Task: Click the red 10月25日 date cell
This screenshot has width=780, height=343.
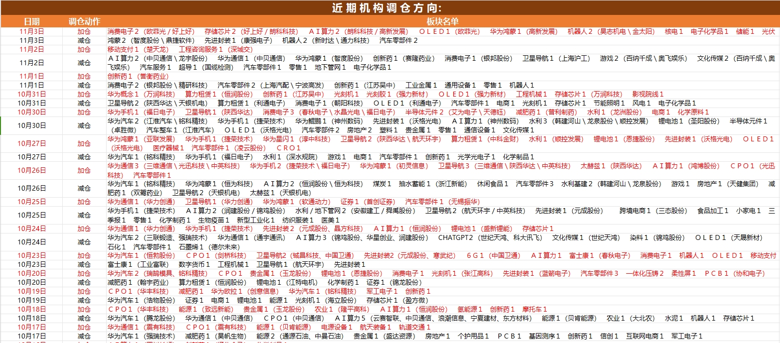Action: click(32, 202)
